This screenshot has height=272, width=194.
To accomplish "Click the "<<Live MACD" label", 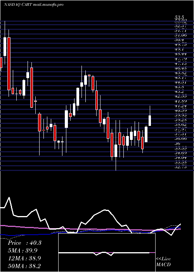I will [x=163, y=262].
